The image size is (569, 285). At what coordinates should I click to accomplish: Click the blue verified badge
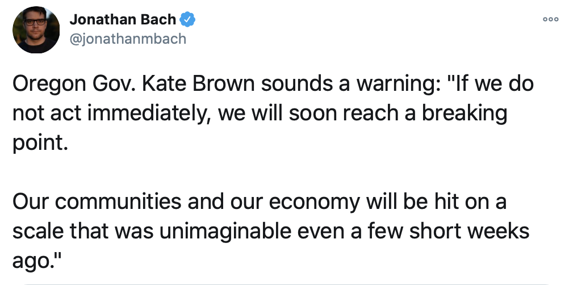click(187, 20)
